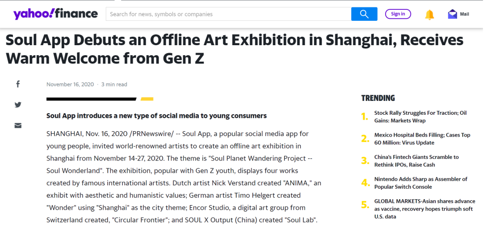Focus the news and symbols search field
The height and width of the screenshot is (230, 484).
coord(229,14)
